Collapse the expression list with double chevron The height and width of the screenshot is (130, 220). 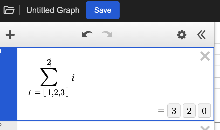click(x=201, y=35)
